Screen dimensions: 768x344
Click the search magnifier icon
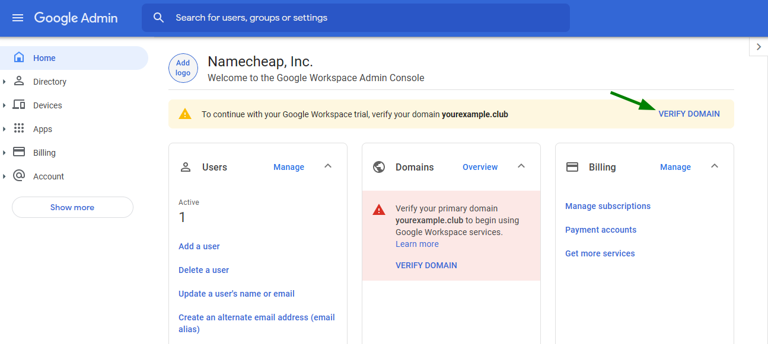click(x=158, y=18)
